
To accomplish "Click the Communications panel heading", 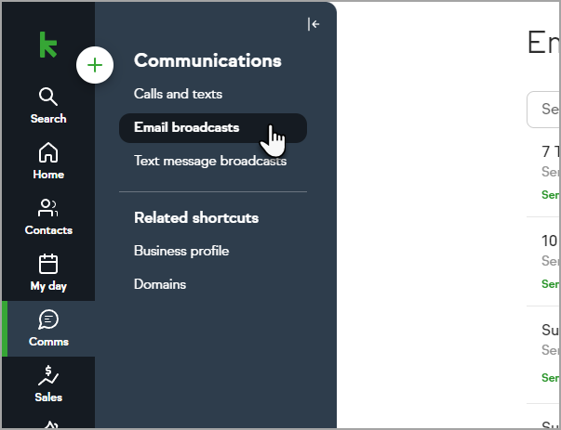I will pos(207,60).
